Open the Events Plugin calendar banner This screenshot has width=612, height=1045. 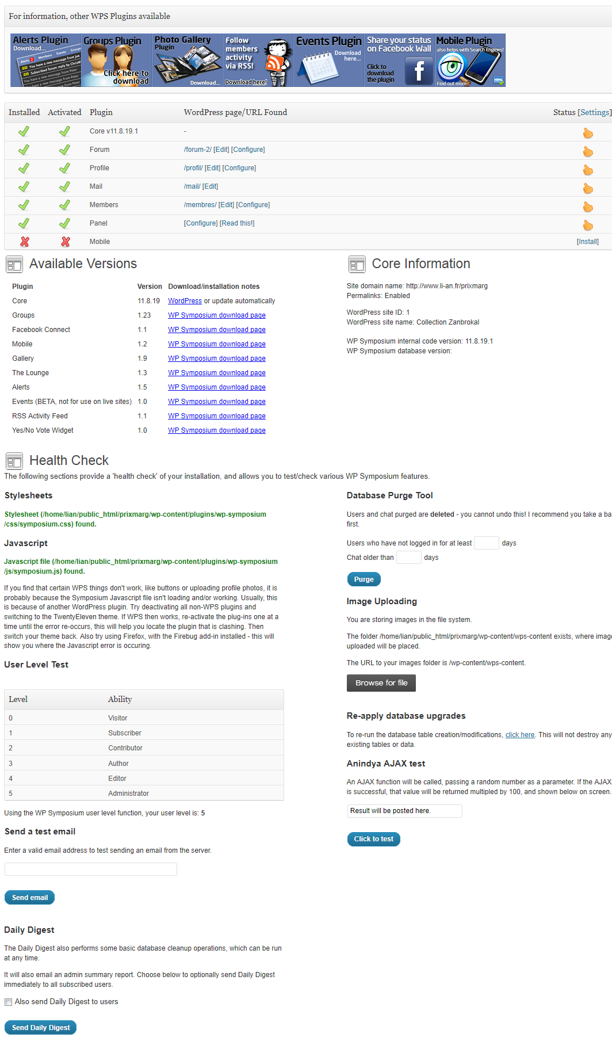(329, 60)
